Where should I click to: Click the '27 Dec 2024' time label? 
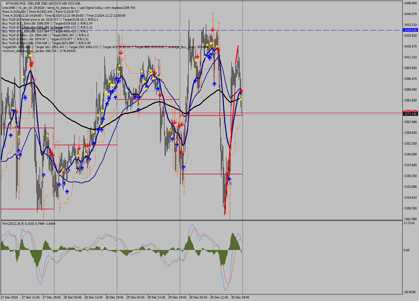pyautogui.click(x=9, y=297)
